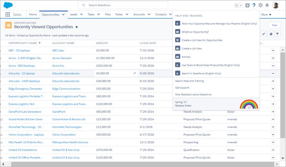Expand the Opportunities tab dropdown chevron

pos(63,14)
